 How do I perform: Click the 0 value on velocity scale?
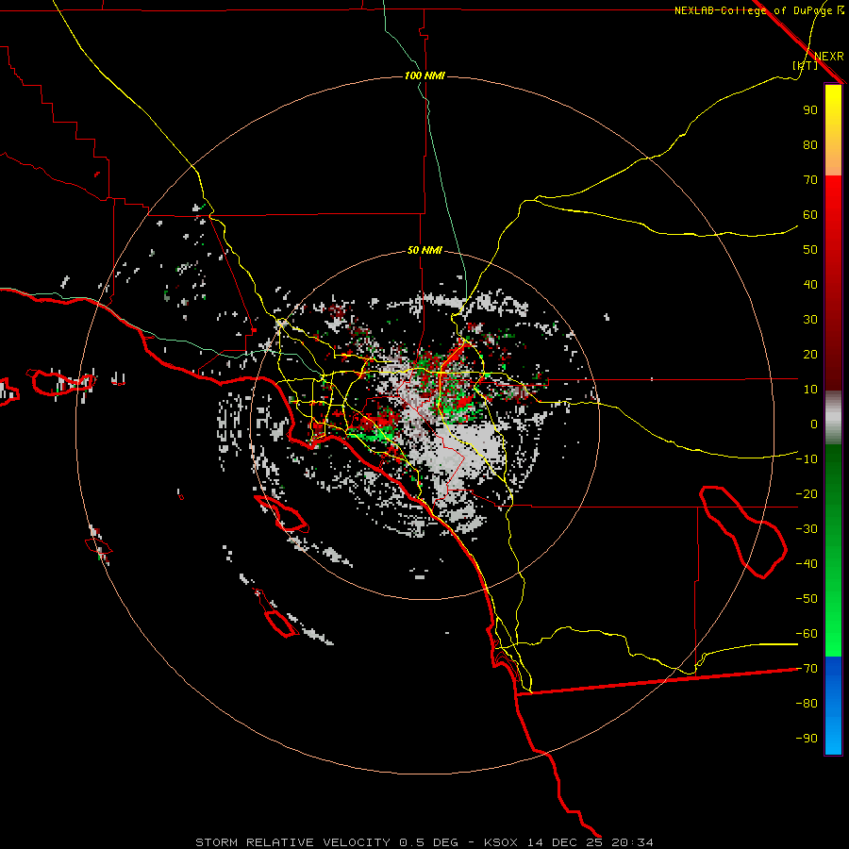click(x=814, y=424)
